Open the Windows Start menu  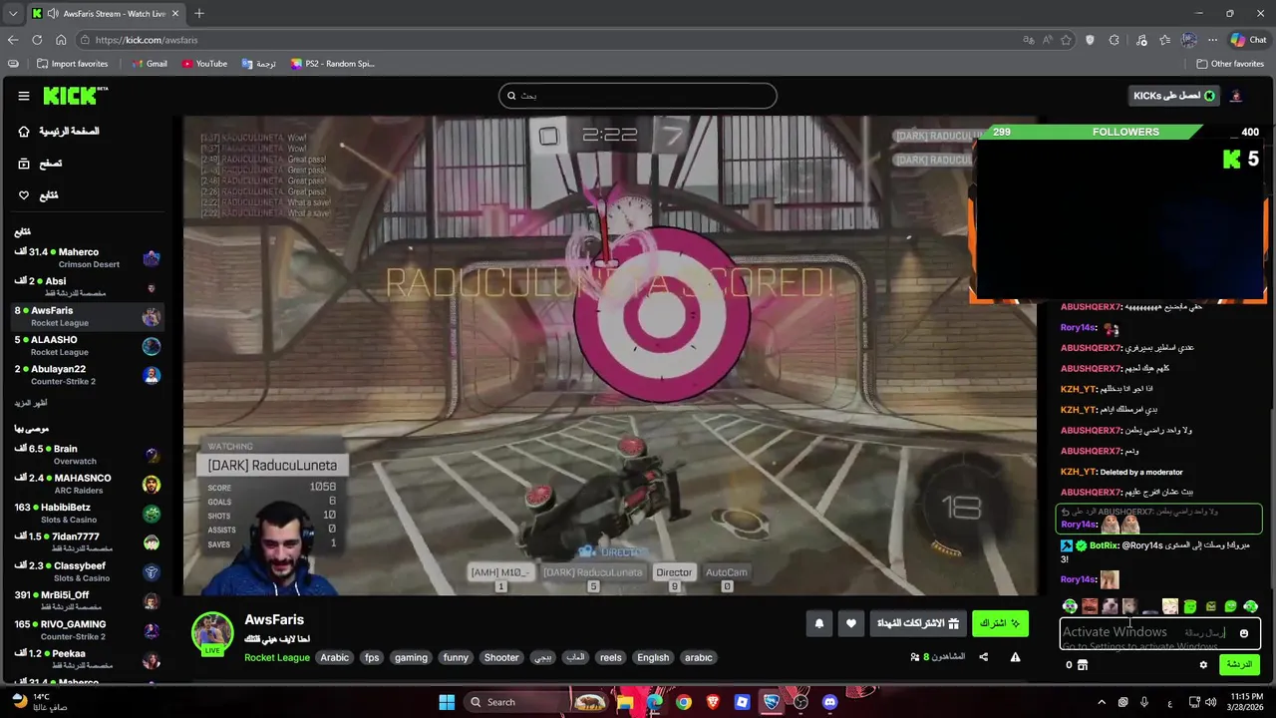(447, 702)
